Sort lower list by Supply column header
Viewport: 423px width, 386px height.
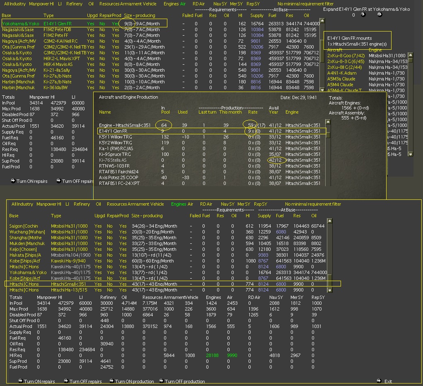click(264, 216)
